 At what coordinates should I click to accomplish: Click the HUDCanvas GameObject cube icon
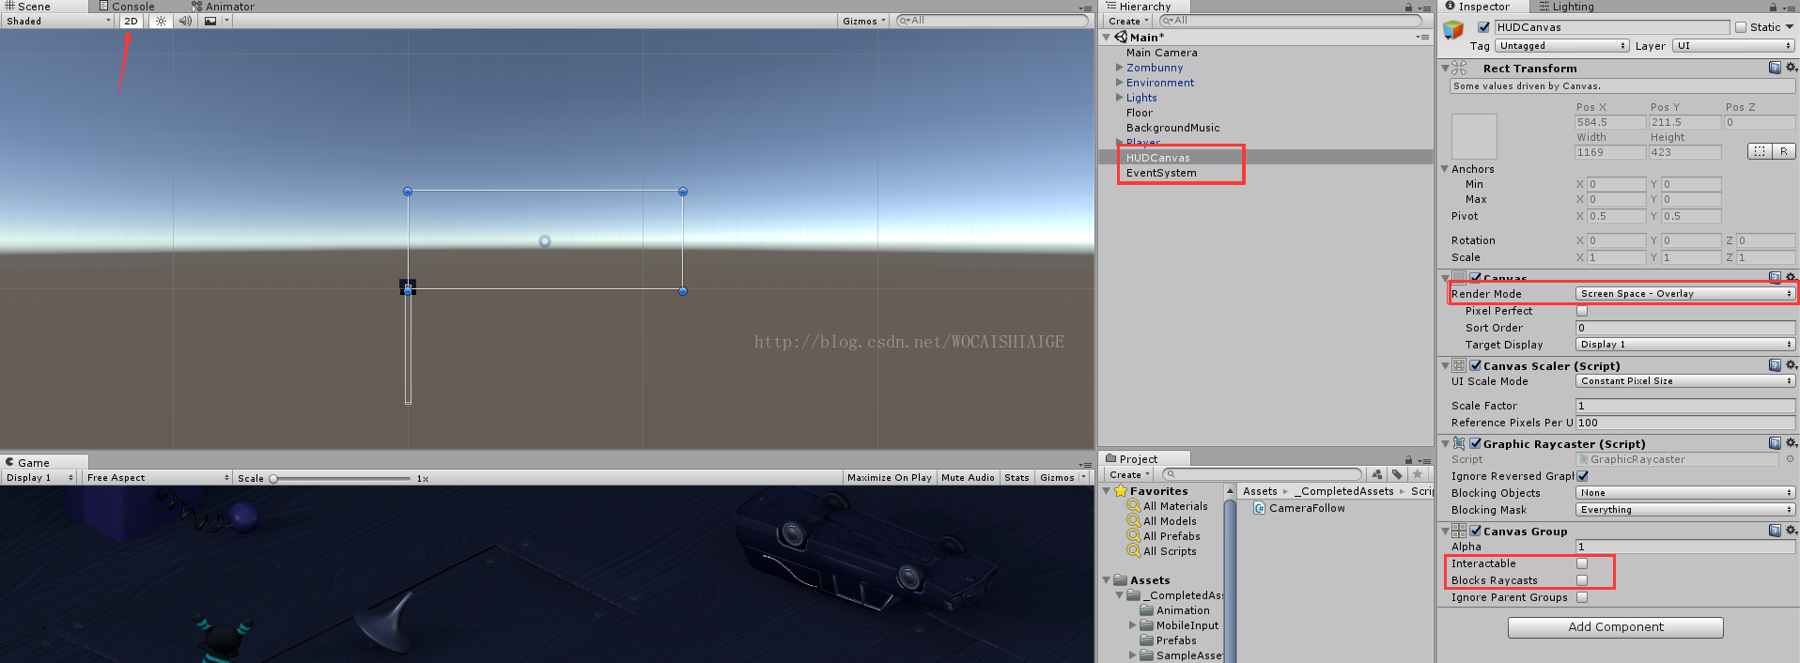(x=1453, y=30)
